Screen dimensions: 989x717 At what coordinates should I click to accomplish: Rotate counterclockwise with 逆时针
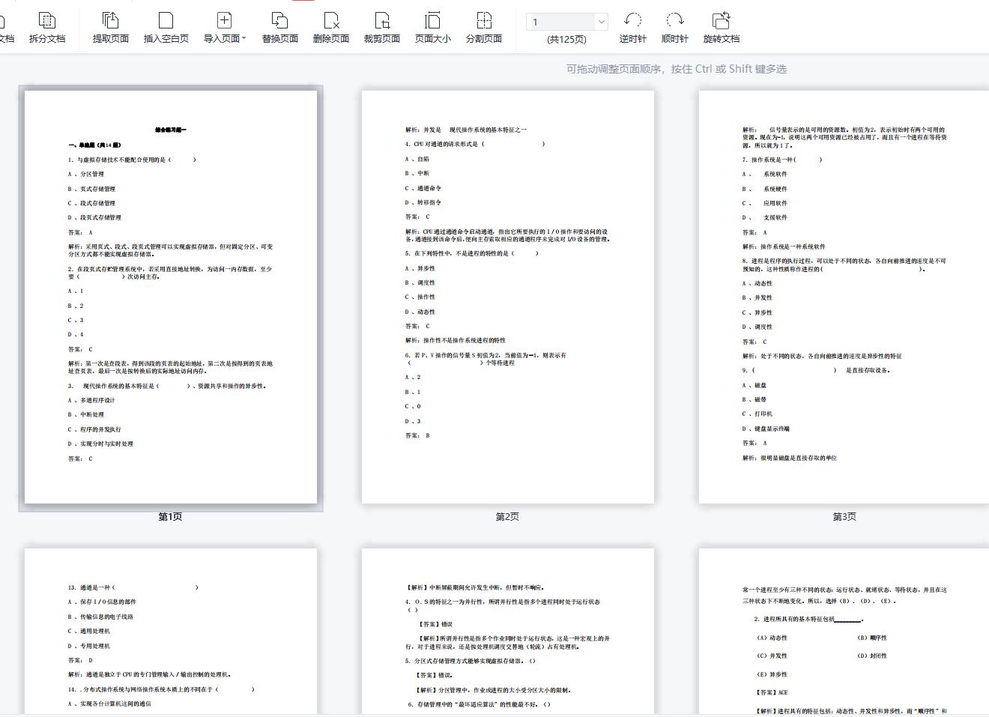pos(632,28)
